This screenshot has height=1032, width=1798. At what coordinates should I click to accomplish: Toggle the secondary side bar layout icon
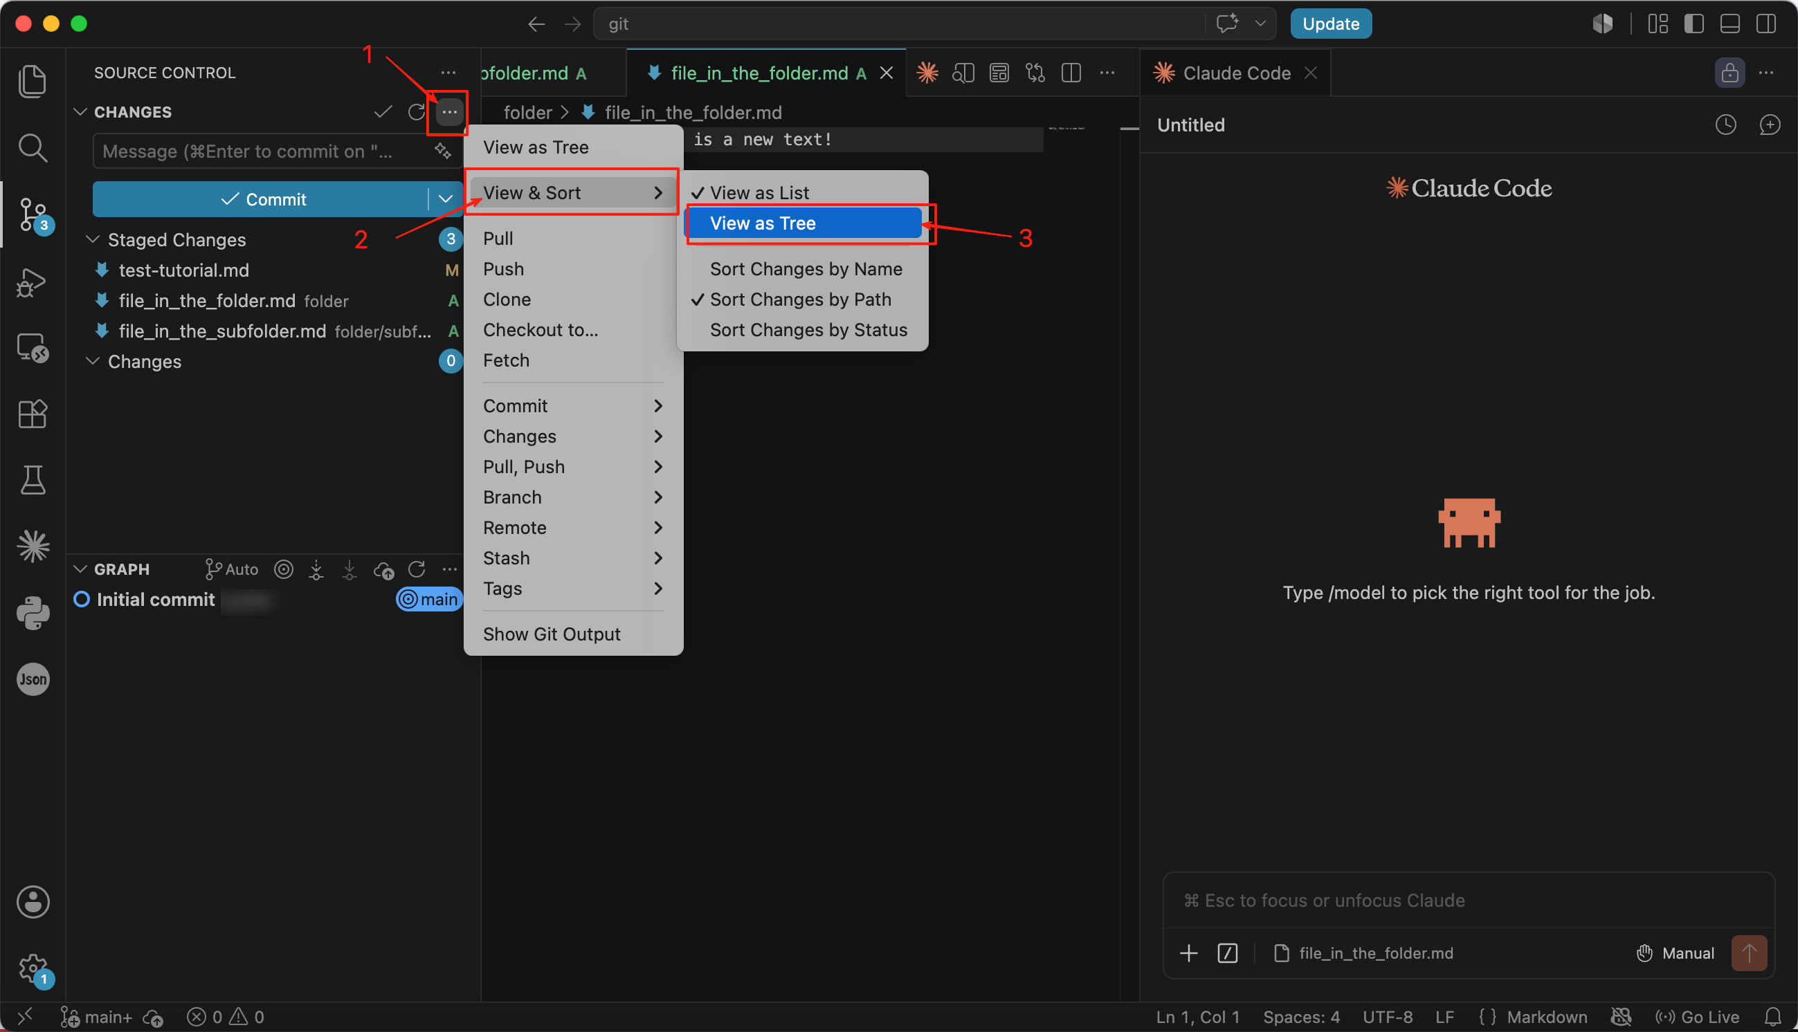point(1766,24)
